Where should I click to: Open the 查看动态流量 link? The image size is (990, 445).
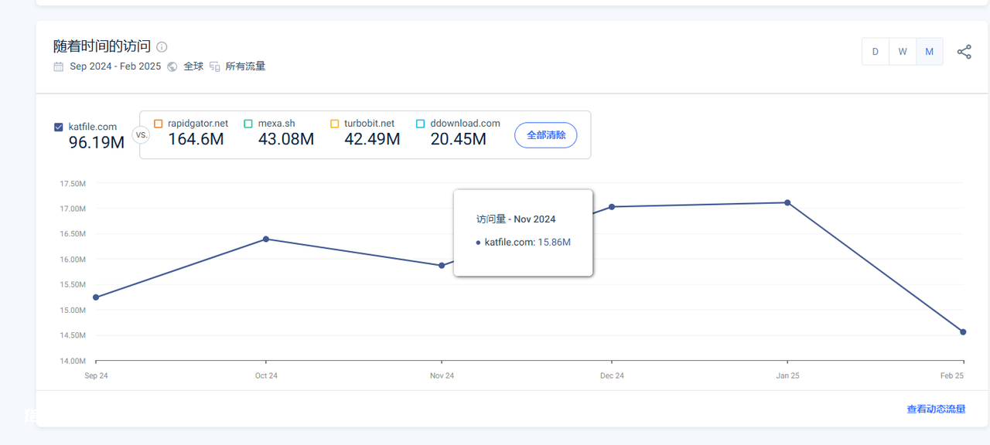(936, 409)
